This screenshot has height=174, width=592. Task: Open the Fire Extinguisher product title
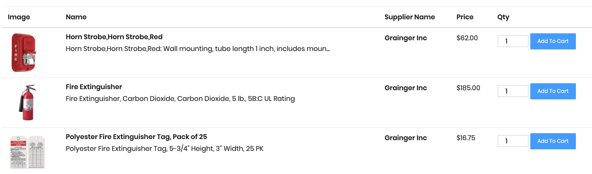click(94, 87)
